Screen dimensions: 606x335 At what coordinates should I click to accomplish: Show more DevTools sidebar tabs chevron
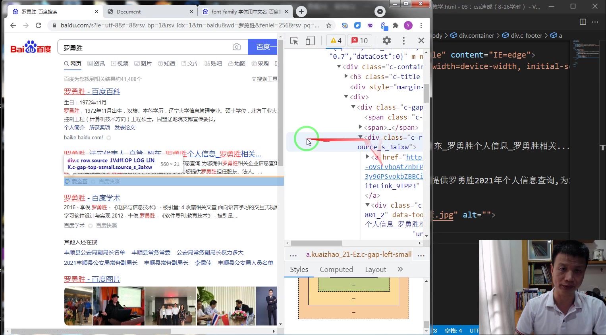(400, 269)
